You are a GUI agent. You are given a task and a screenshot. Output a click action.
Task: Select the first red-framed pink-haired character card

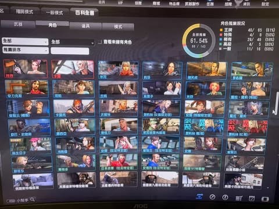coord(26,69)
